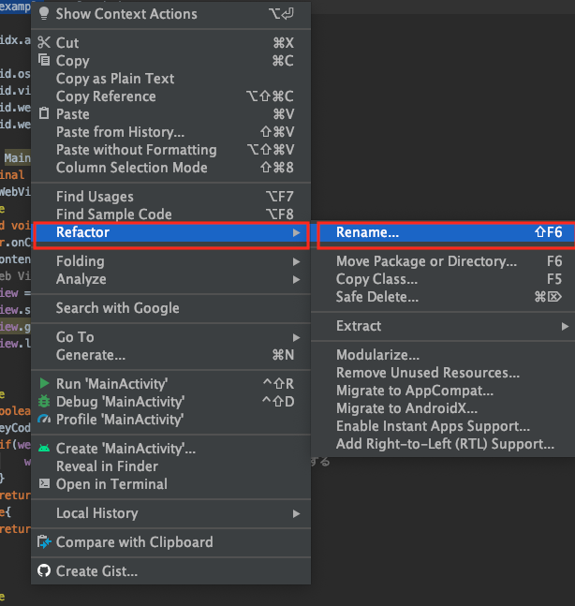The height and width of the screenshot is (606, 575).
Task: Profile 'MainActivity' from the menu
Action: point(170,420)
